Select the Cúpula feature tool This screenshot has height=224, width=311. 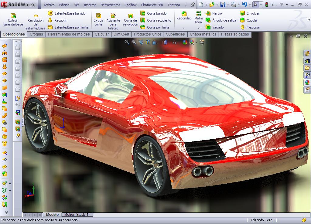tap(250, 21)
